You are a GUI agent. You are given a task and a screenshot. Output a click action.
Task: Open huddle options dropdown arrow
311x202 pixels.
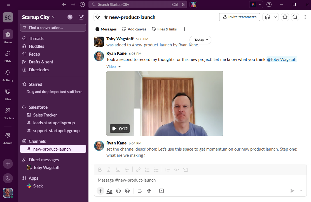(276, 17)
